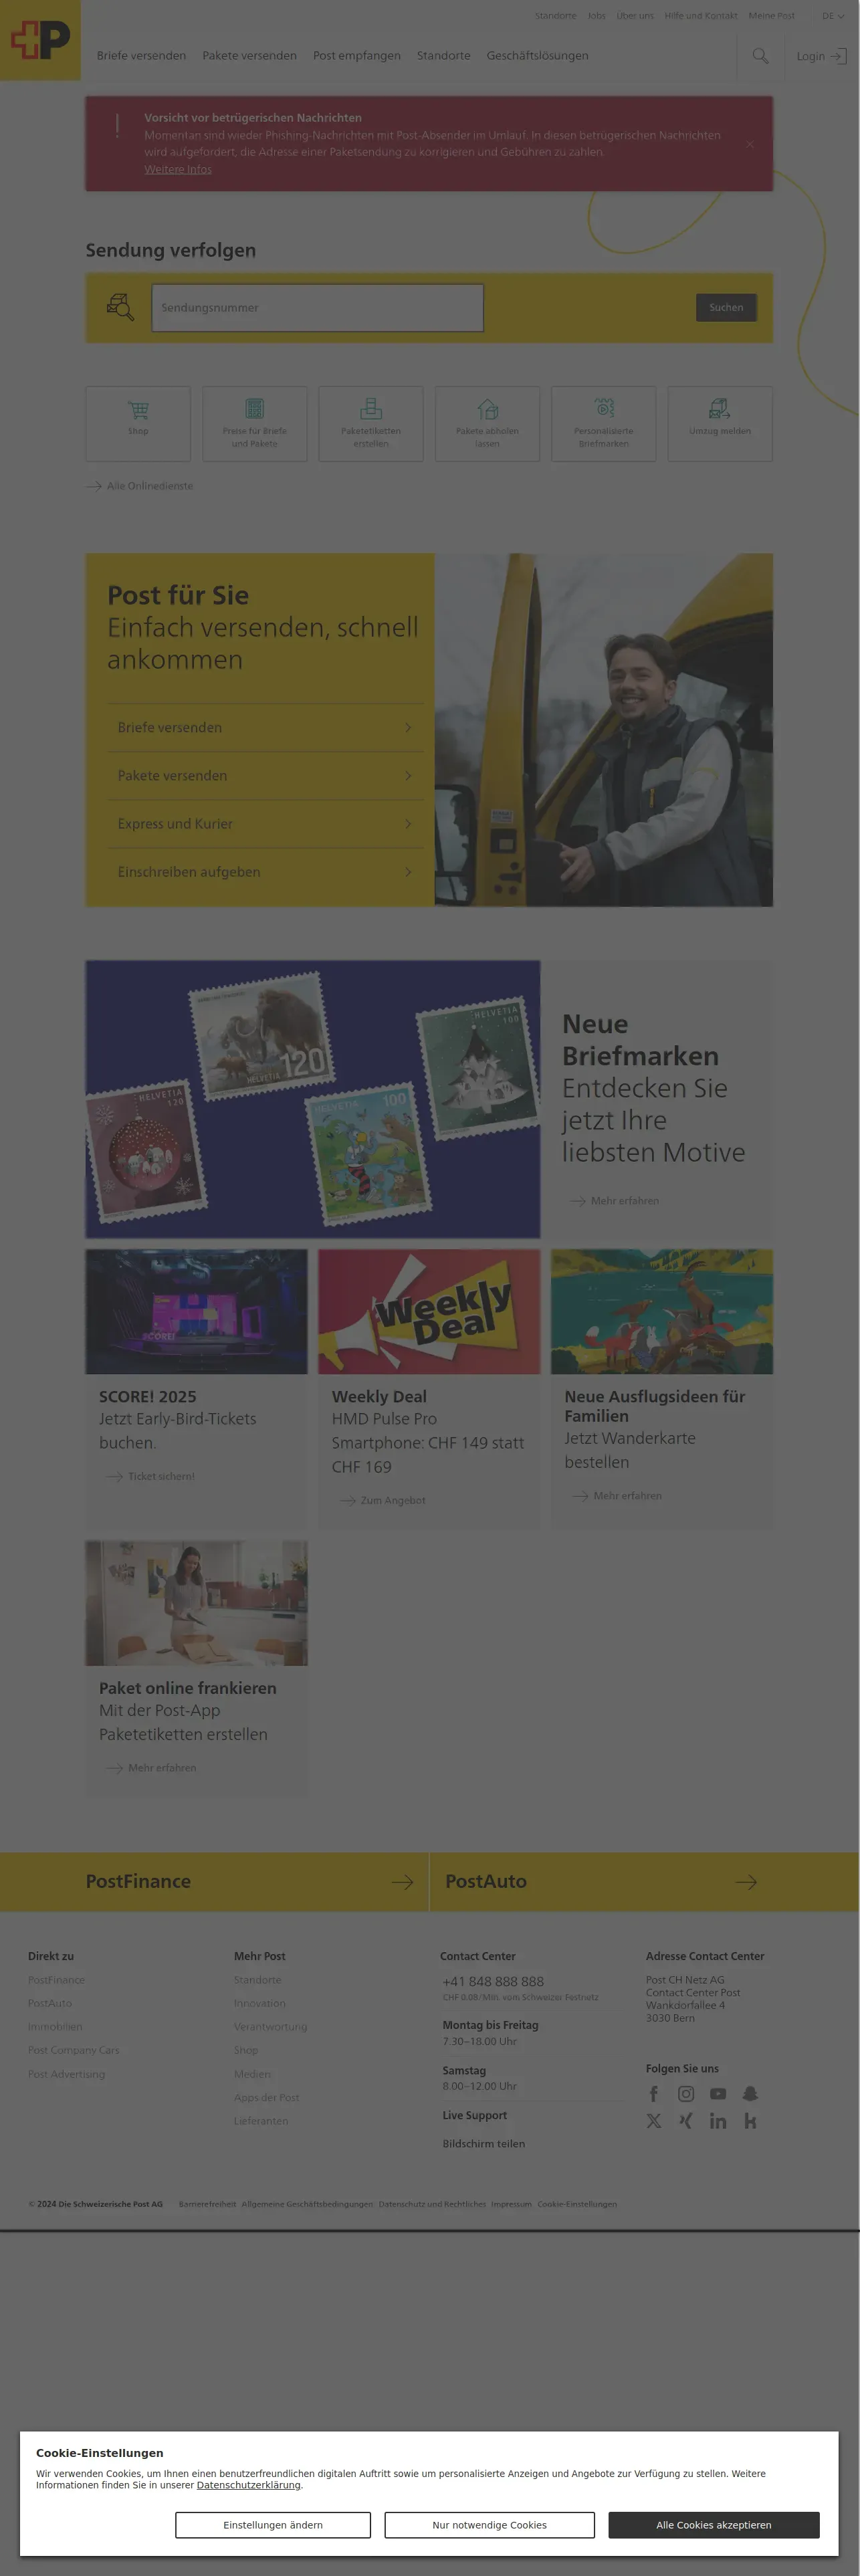Click Post Company Cars footer link
This screenshot has width=860, height=2576.
pyautogui.click(x=74, y=2050)
